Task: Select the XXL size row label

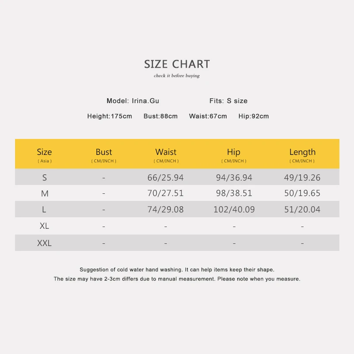Action: (44, 243)
